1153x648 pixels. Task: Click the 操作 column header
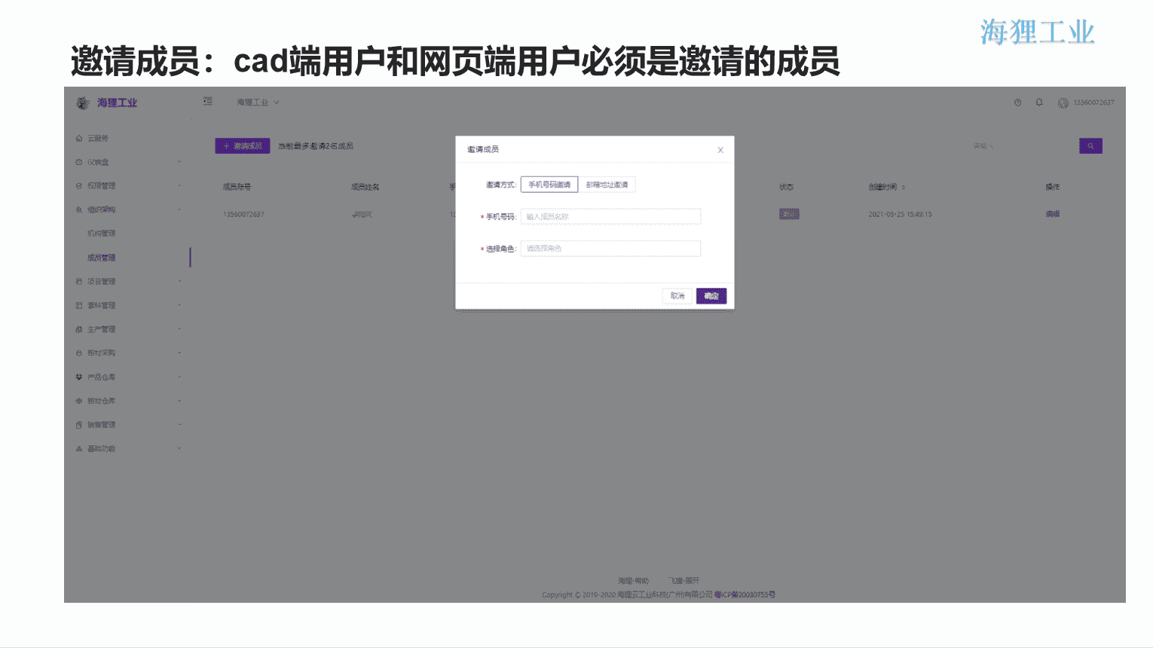tap(1053, 187)
